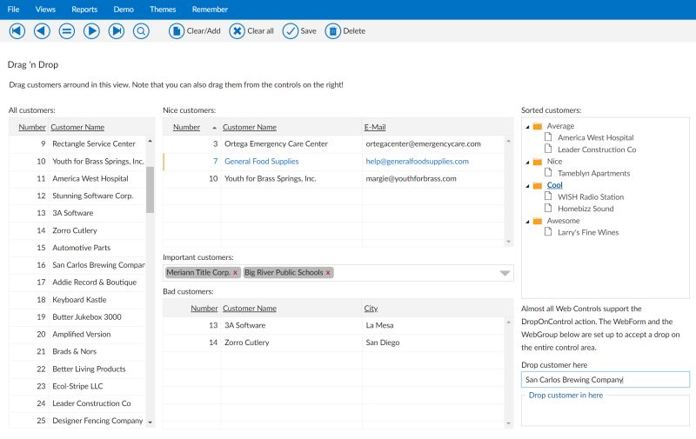Click the Delete toolbar button
Image resolution: width=696 pixels, height=439 pixels.
coord(345,31)
